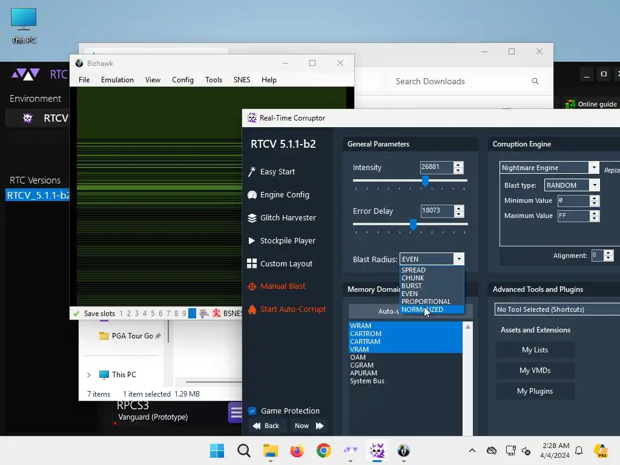Viewport: 620px width, 465px height.
Task: Open Engine Config in the sidebar
Action: pos(279,194)
